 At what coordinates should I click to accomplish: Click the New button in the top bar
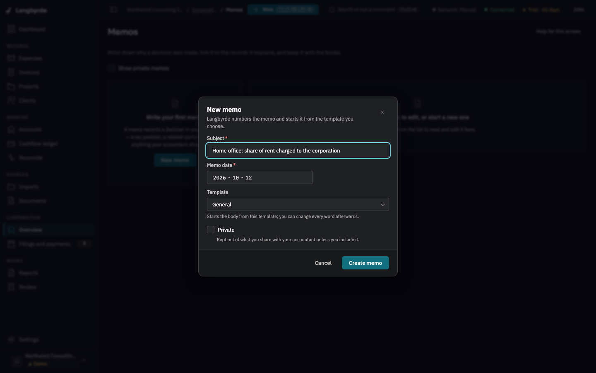283,10
